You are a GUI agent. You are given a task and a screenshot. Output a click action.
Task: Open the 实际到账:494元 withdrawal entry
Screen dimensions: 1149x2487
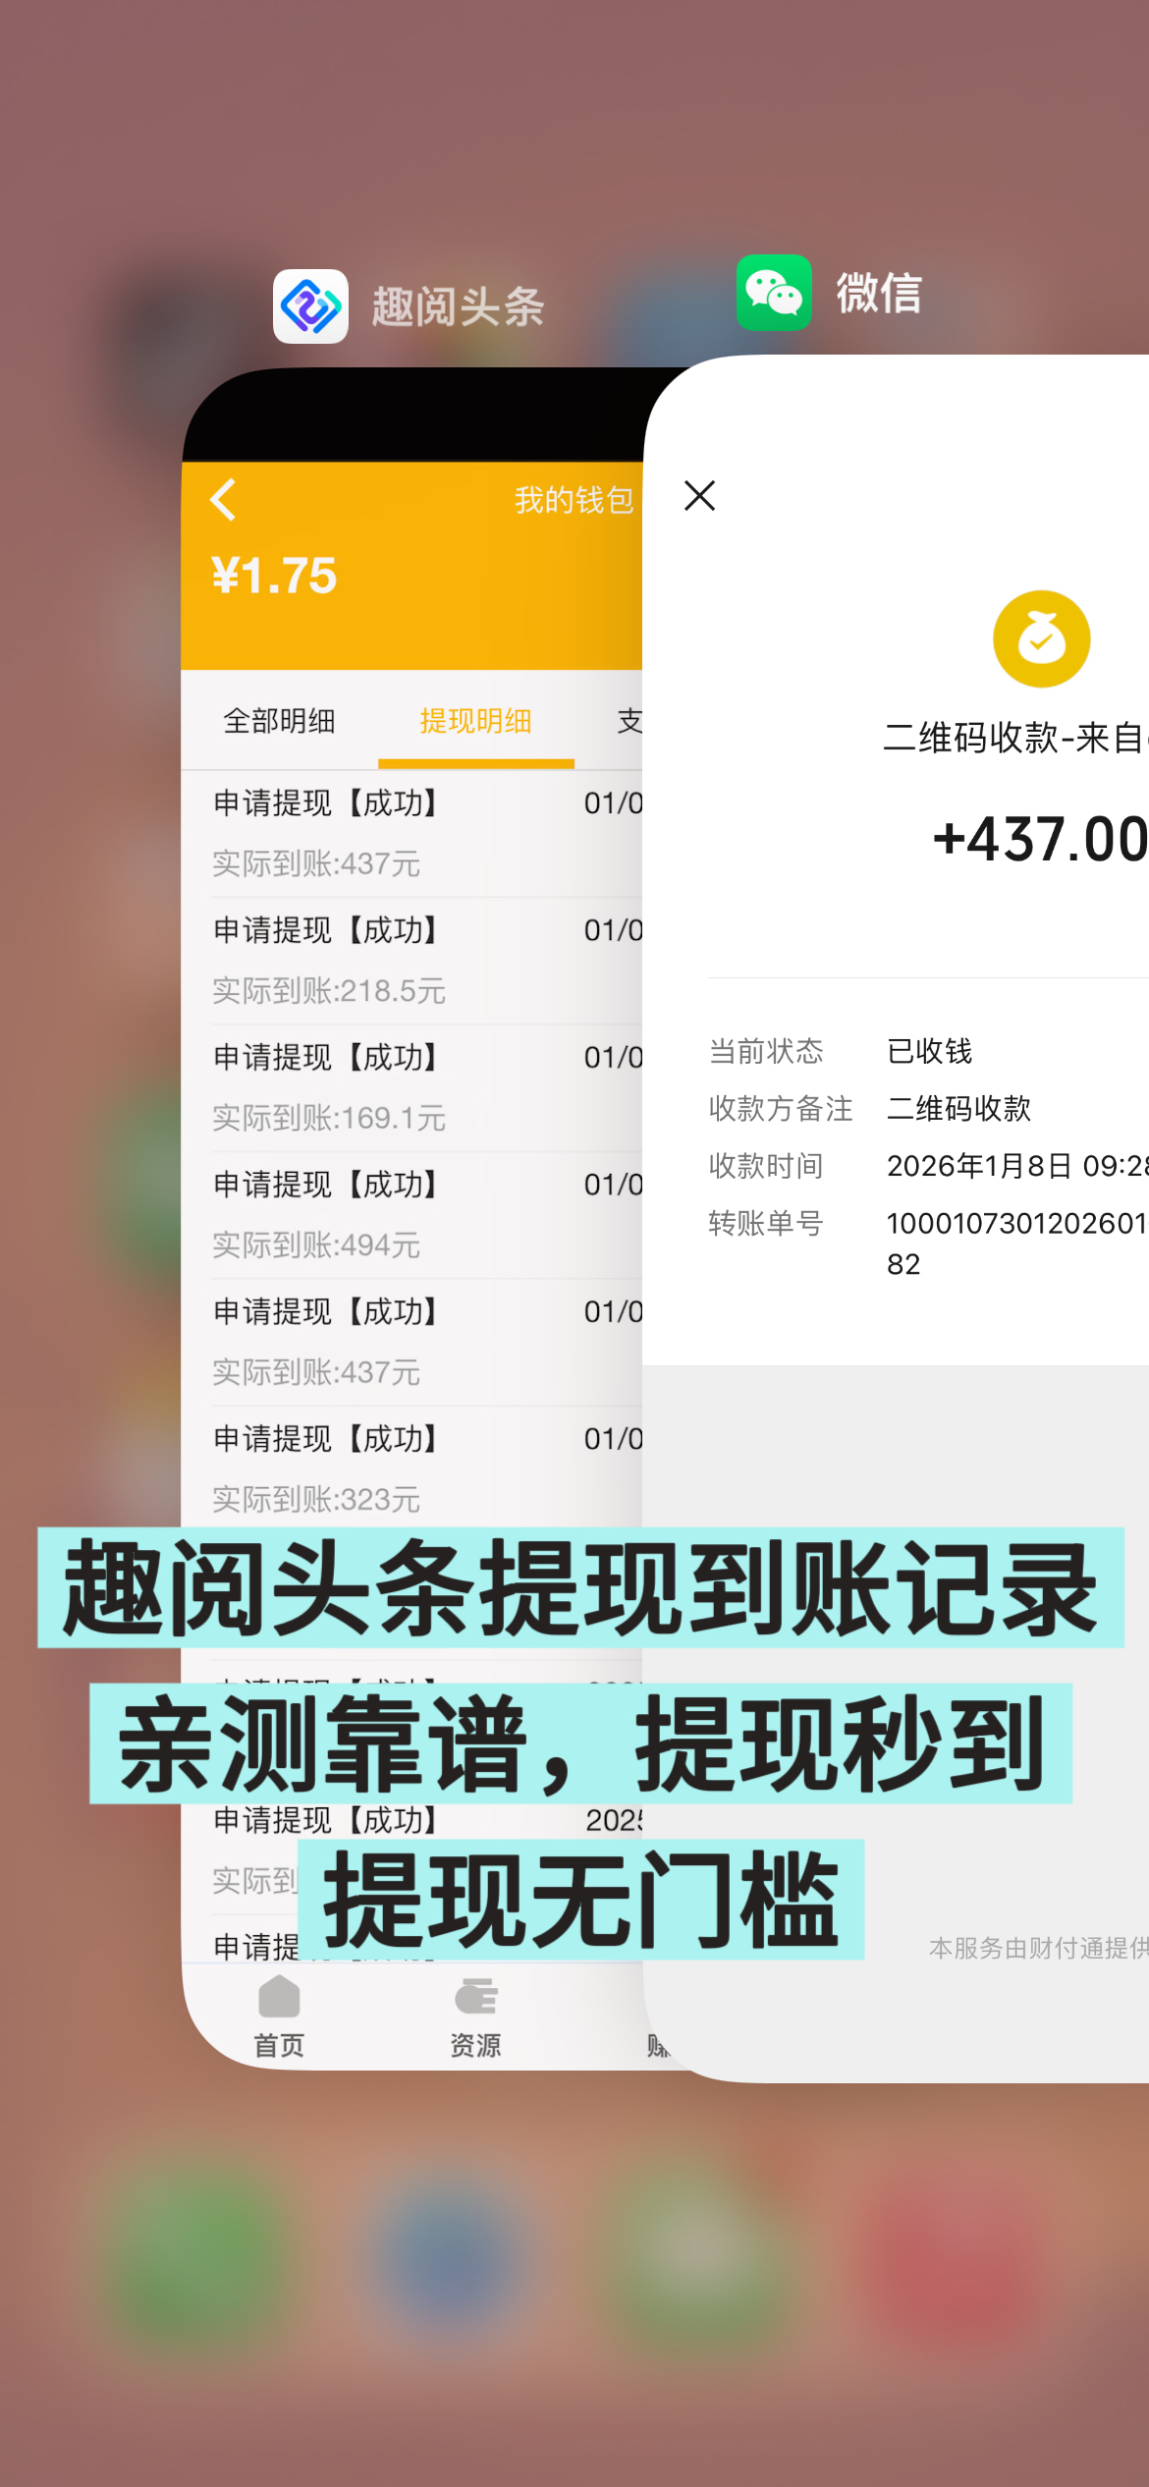click(412, 1216)
